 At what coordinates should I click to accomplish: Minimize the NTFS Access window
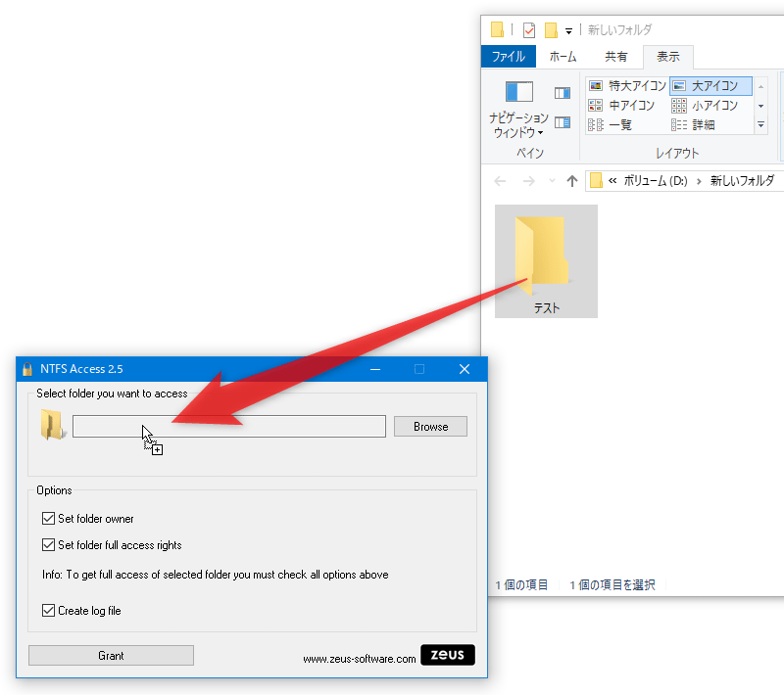coord(375,369)
